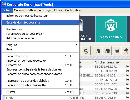The image size is (130, 100).
Task: Open the VAT-REFUND module tile
Action: click(111, 29)
